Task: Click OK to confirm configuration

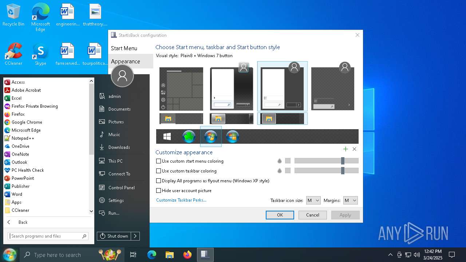Action: pyautogui.click(x=280, y=215)
